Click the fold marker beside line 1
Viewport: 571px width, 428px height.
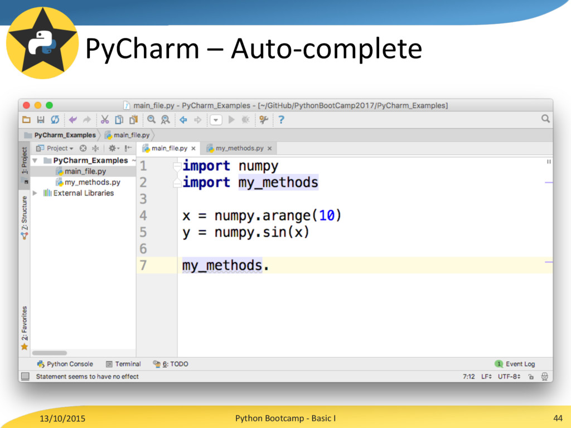(177, 167)
